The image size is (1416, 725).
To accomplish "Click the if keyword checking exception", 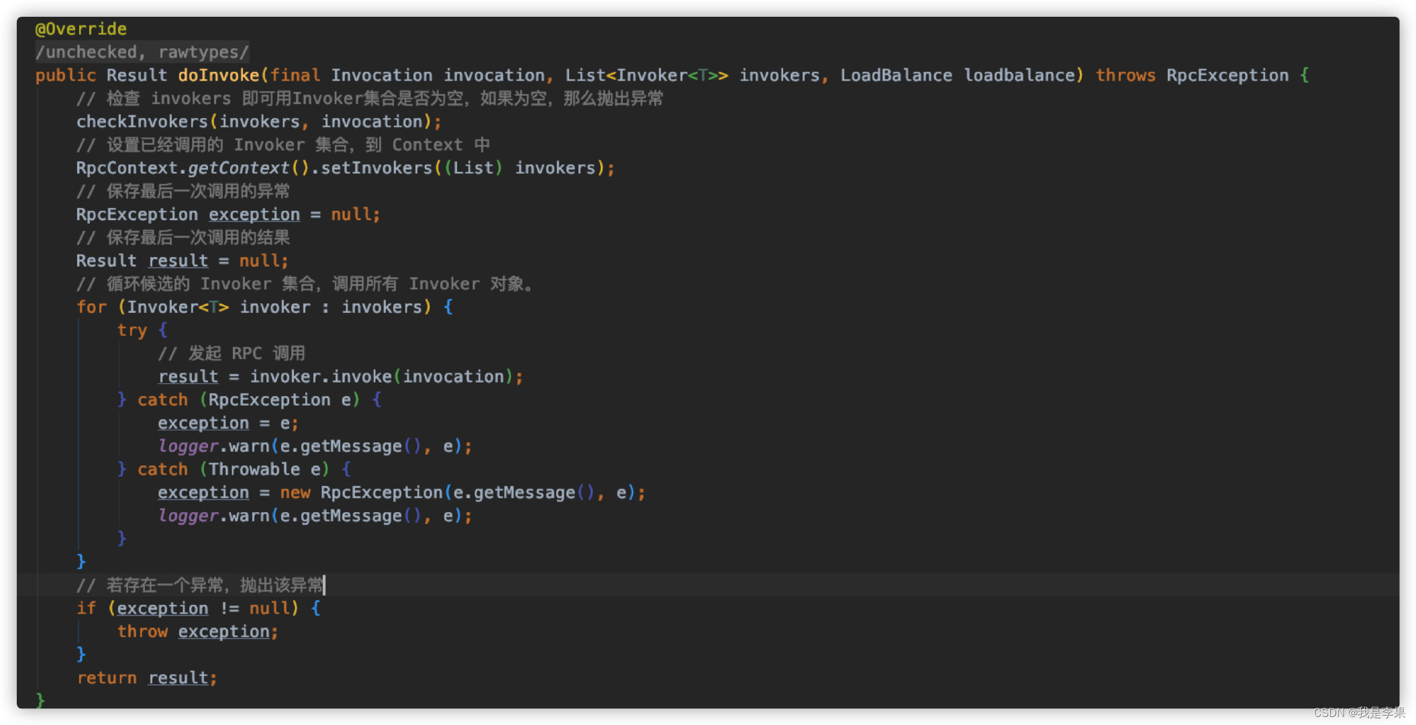I will coord(86,608).
